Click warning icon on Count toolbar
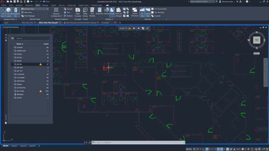The image size is (269, 151). 129,29
